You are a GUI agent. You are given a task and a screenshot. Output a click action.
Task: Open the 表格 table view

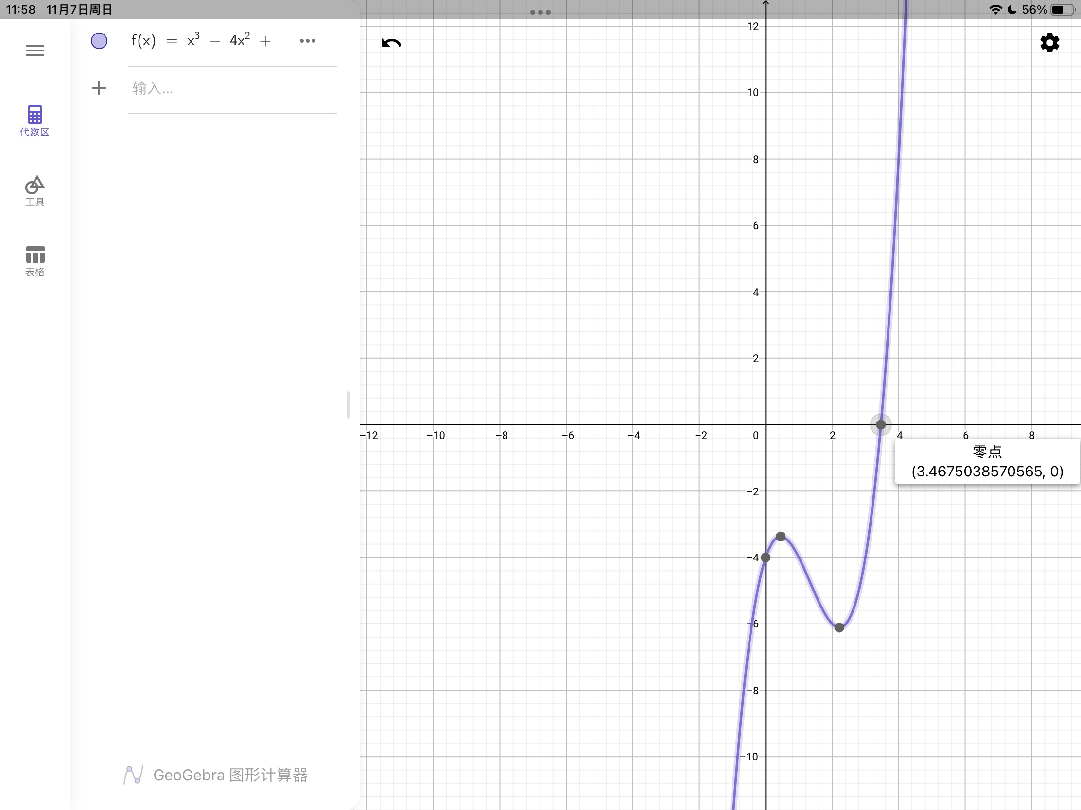(35, 261)
